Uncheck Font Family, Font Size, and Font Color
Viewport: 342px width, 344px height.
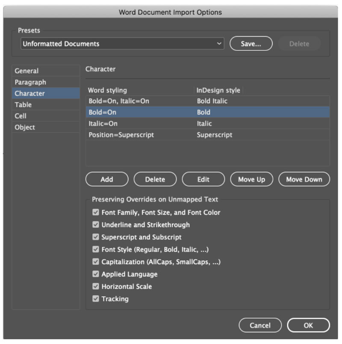[96, 212]
